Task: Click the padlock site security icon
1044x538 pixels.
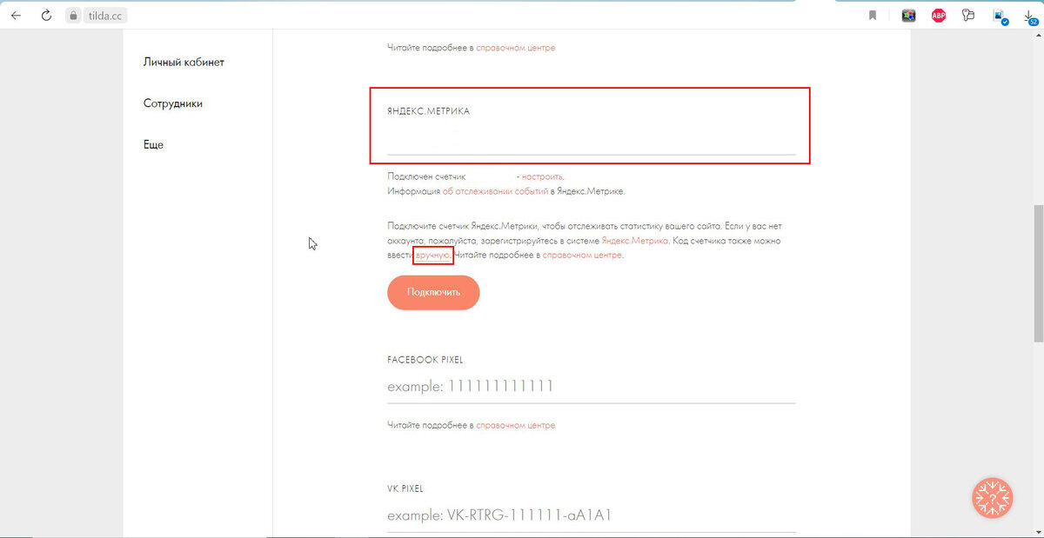Action: pyautogui.click(x=74, y=16)
